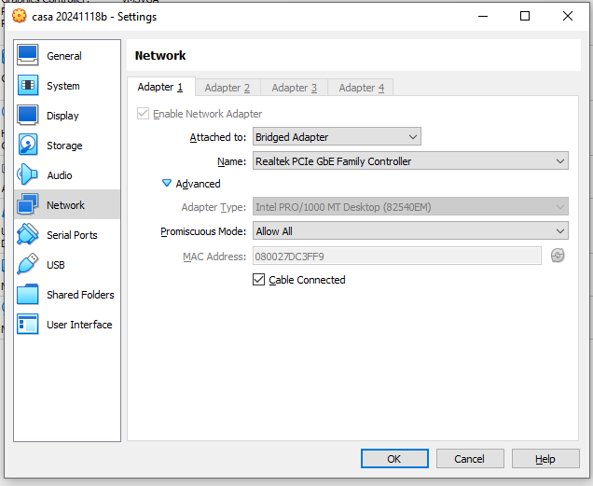The width and height of the screenshot is (593, 486).
Task: Open the Help button
Action: point(545,459)
